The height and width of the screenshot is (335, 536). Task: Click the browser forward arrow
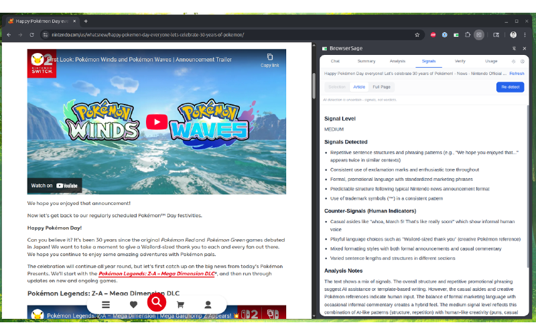click(x=20, y=35)
